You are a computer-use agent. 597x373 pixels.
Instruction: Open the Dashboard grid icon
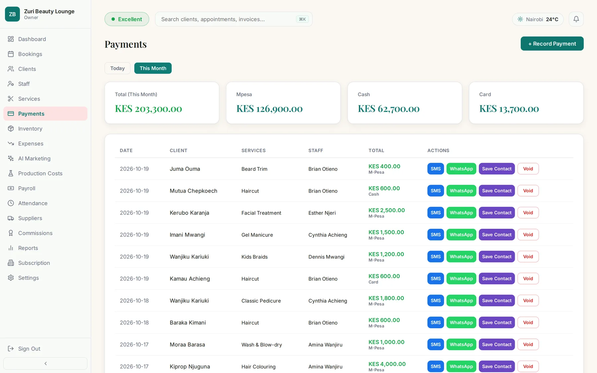click(11, 39)
